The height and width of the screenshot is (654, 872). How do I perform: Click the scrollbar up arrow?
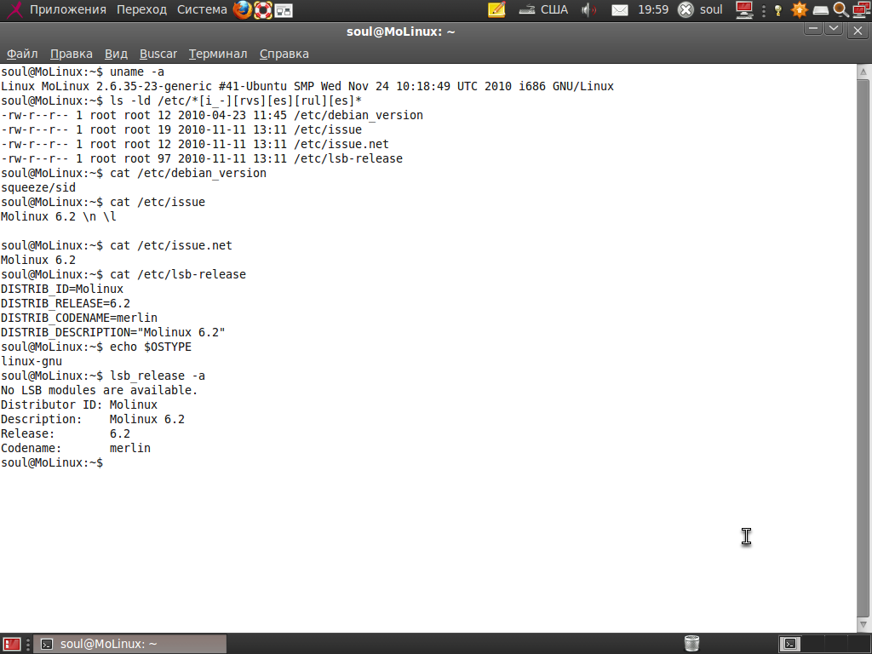pos(863,72)
